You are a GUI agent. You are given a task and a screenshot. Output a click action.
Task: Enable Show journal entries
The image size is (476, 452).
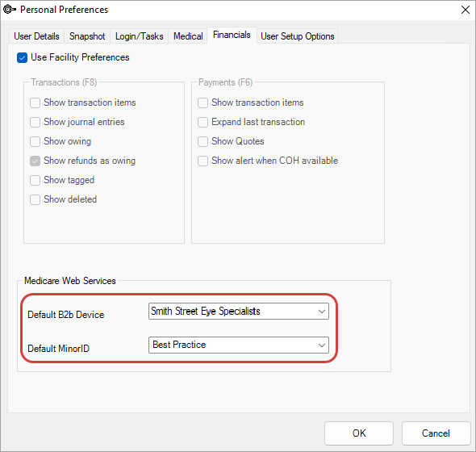point(35,122)
